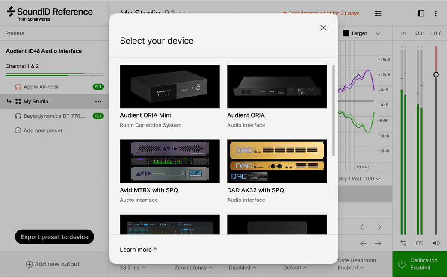Click the dialog's vertical scrollbar

pyautogui.click(x=333, y=110)
